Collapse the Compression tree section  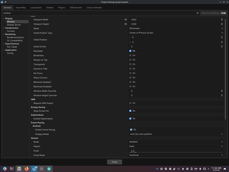point(4,28)
